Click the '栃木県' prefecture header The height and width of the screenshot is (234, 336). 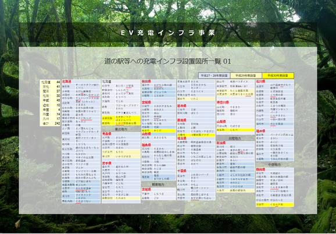pyautogui.click(x=182, y=106)
